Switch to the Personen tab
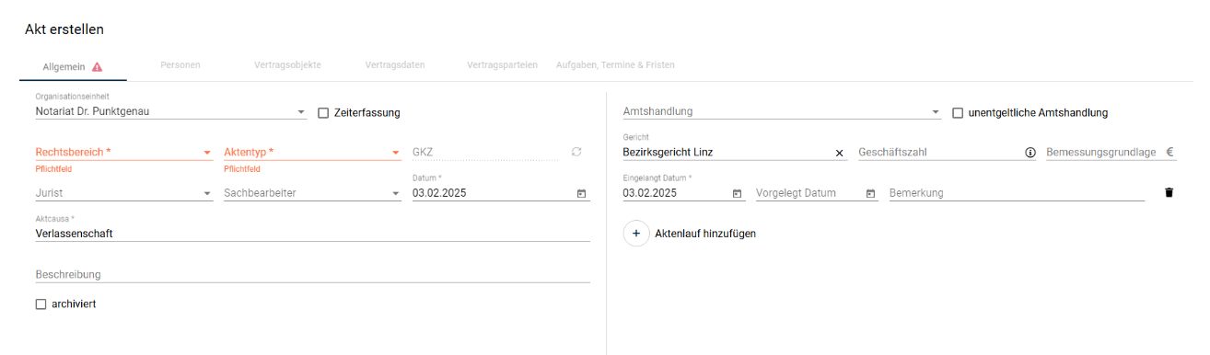 coord(180,65)
